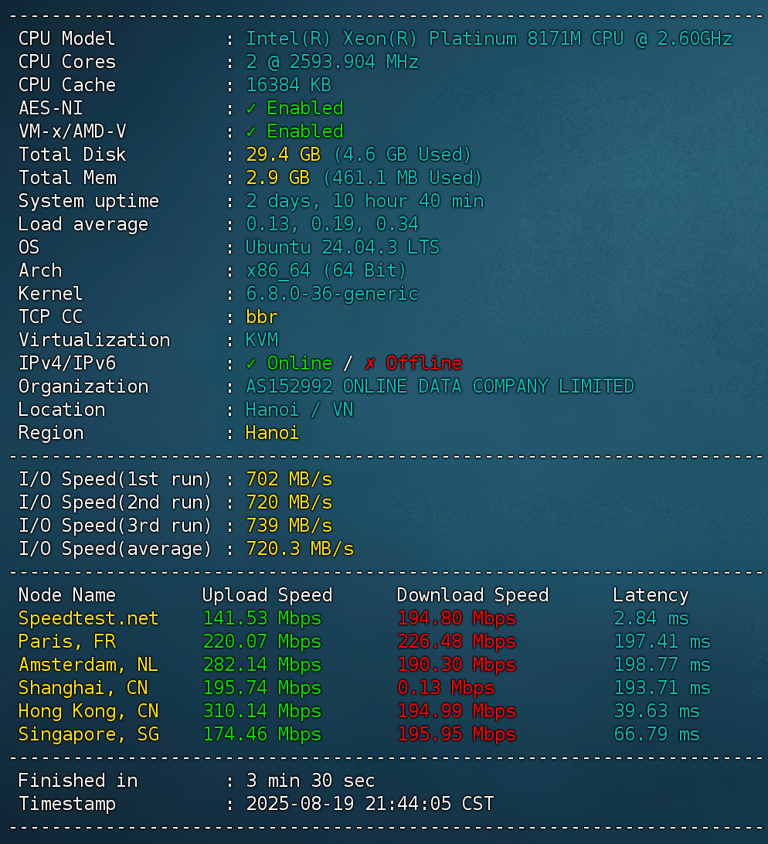This screenshot has width=768, height=844.
Task: Click the Amsterdam upload '282.14 Mbps'
Action: tap(262, 665)
